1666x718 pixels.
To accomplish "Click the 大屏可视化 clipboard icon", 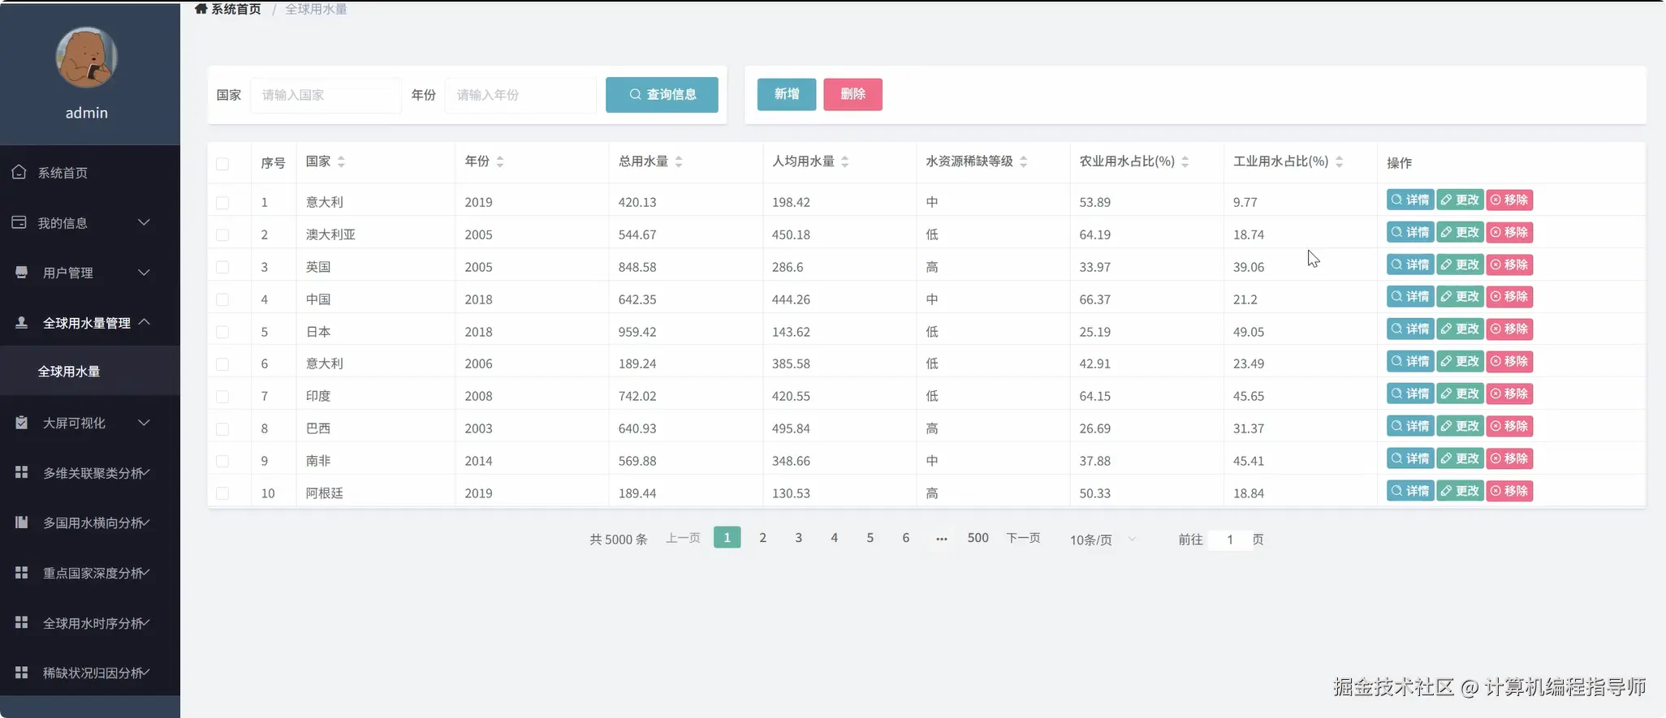I will tap(21, 423).
